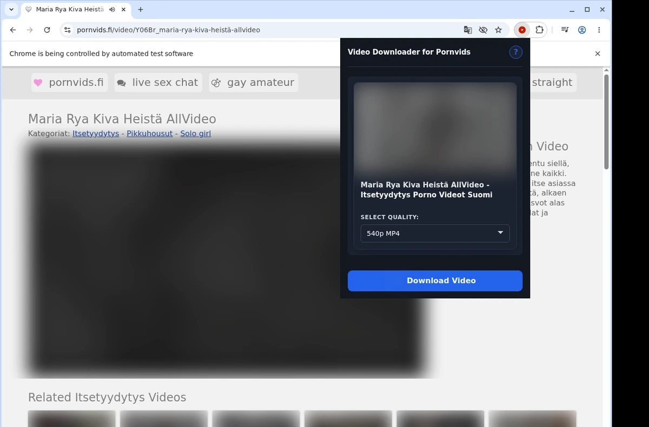Image resolution: width=649 pixels, height=427 pixels.
Task: Open the straight navigation item
Action: [x=552, y=82]
